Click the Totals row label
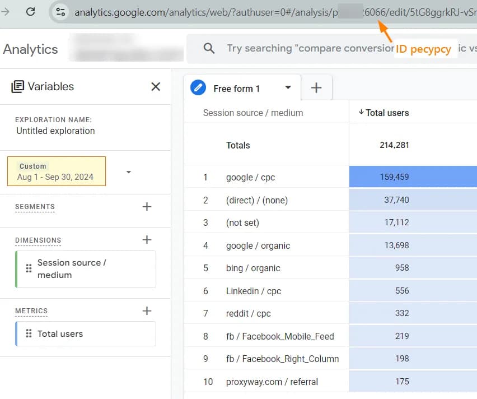 click(238, 145)
